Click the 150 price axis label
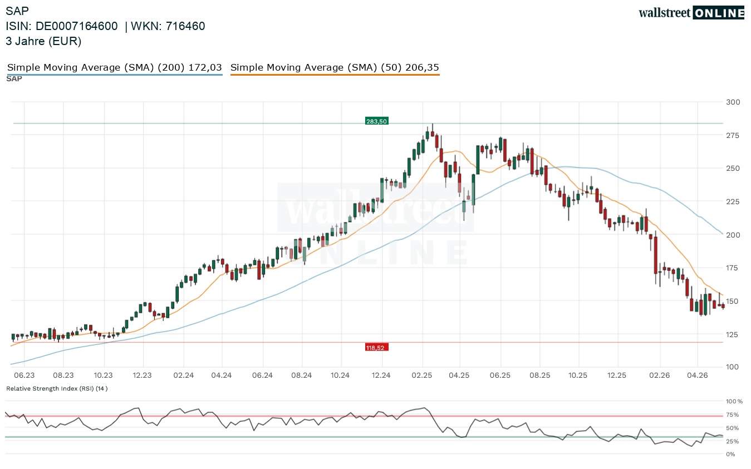Image resolution: width=751 pixels, height=469 pixels. click(733, 301)
